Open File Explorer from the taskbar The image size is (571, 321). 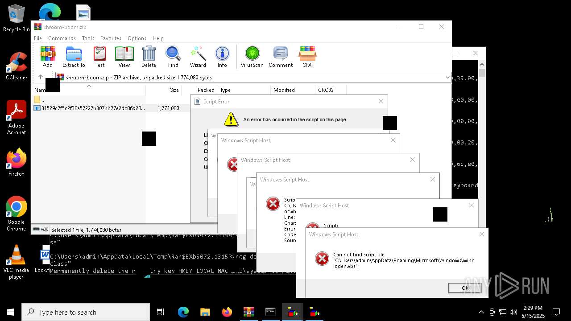[205, 312]
